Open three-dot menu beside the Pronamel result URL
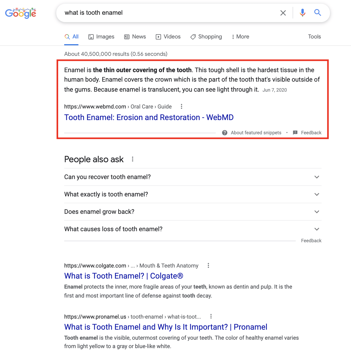The width and height of the screenshot is (351, 356). point(211,316)
